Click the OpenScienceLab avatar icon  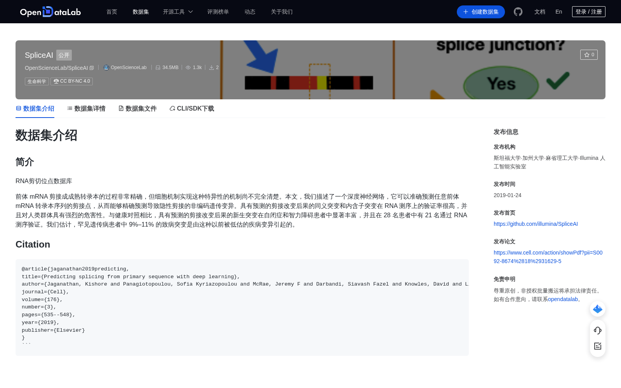[106, 68]
